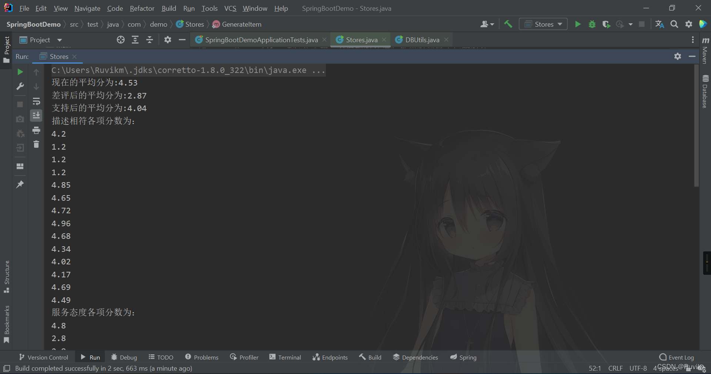Open Version Control tool window
Screen dimensions: 711x374
coord(44,357)
